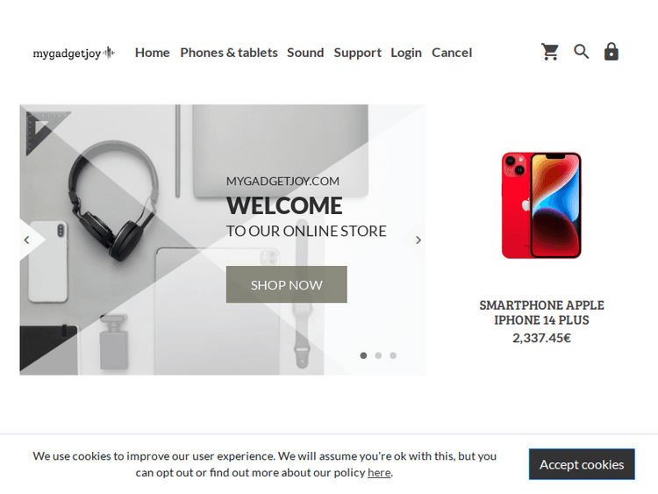Click the red iPhone 14 Plus image
This screenshot has width=658, height=494.
pyautogui.click(x=541, y=205)
